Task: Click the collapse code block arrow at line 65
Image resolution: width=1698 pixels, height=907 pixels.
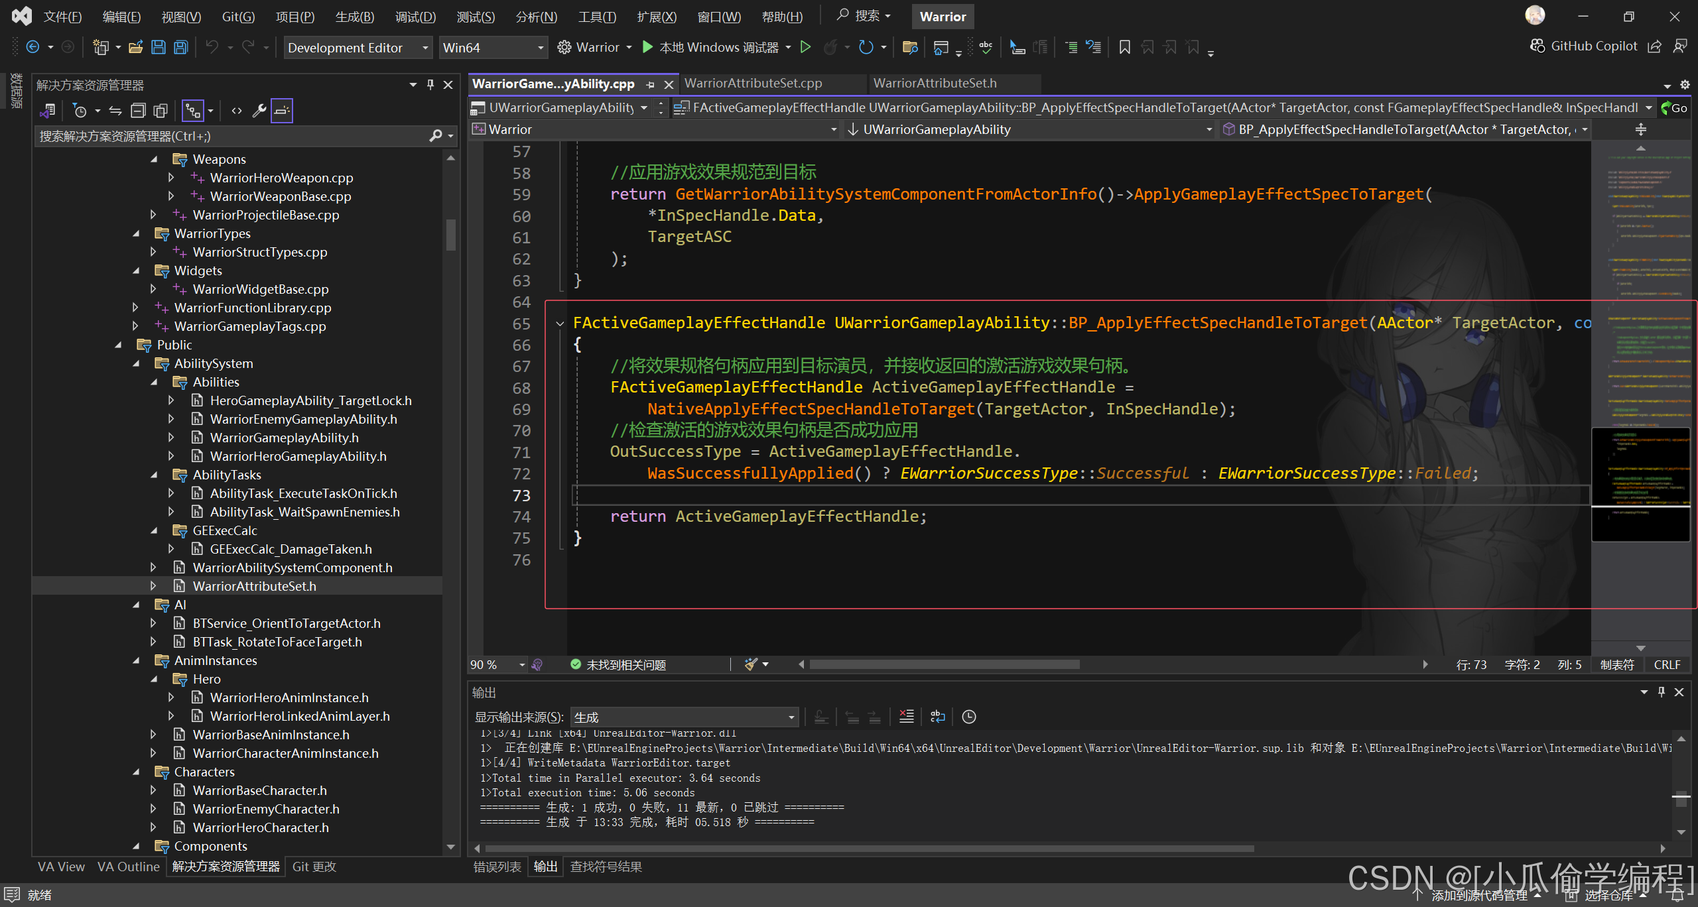Action: [x=558, y=322]
